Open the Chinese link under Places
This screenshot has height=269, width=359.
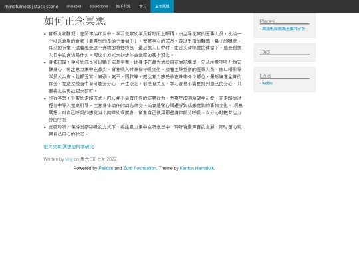coord(283,29)
